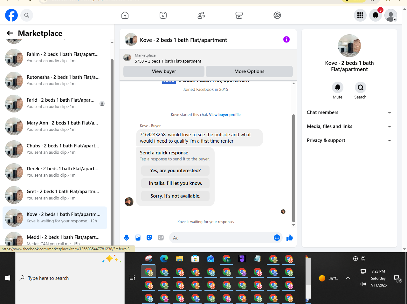The image size is (407, 304).
Task: Choose a GIF icon
Action: pyautogui.click(x=161, y=238)
